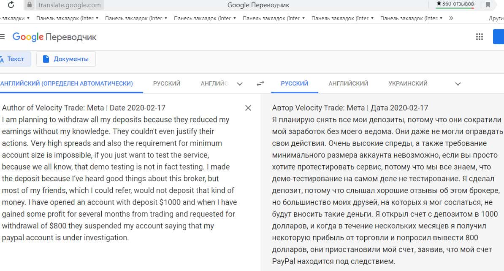Choose РУССКИЙ as source language

click(x=167, y=83)
